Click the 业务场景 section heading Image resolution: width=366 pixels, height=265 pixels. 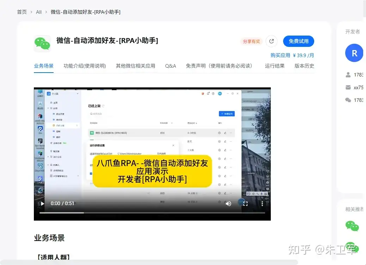click(x=49, y=238)
